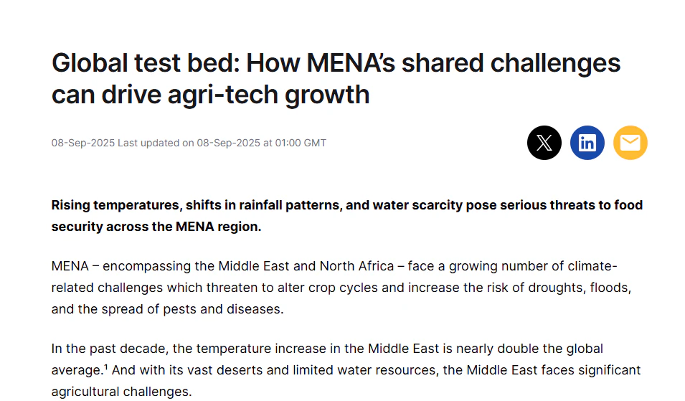Share the article via the email icon

point(630,143)
